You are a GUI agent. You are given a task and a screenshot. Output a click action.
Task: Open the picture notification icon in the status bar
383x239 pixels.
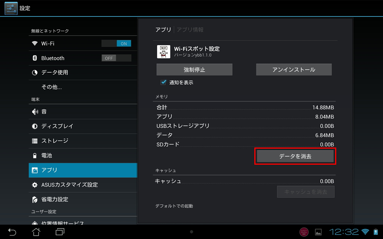(x=318, y=232)
